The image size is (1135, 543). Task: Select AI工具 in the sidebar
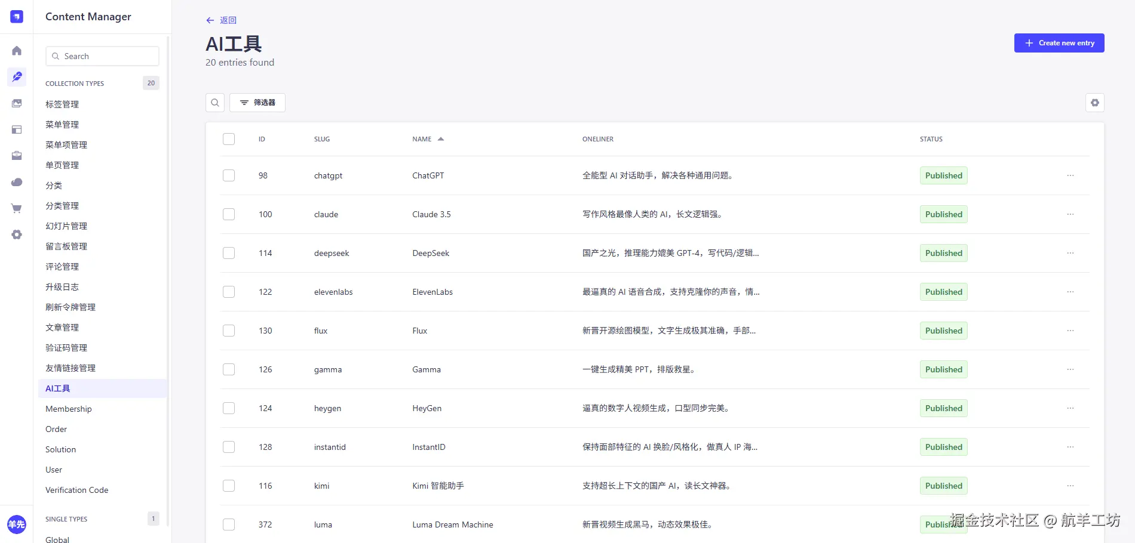103,388
